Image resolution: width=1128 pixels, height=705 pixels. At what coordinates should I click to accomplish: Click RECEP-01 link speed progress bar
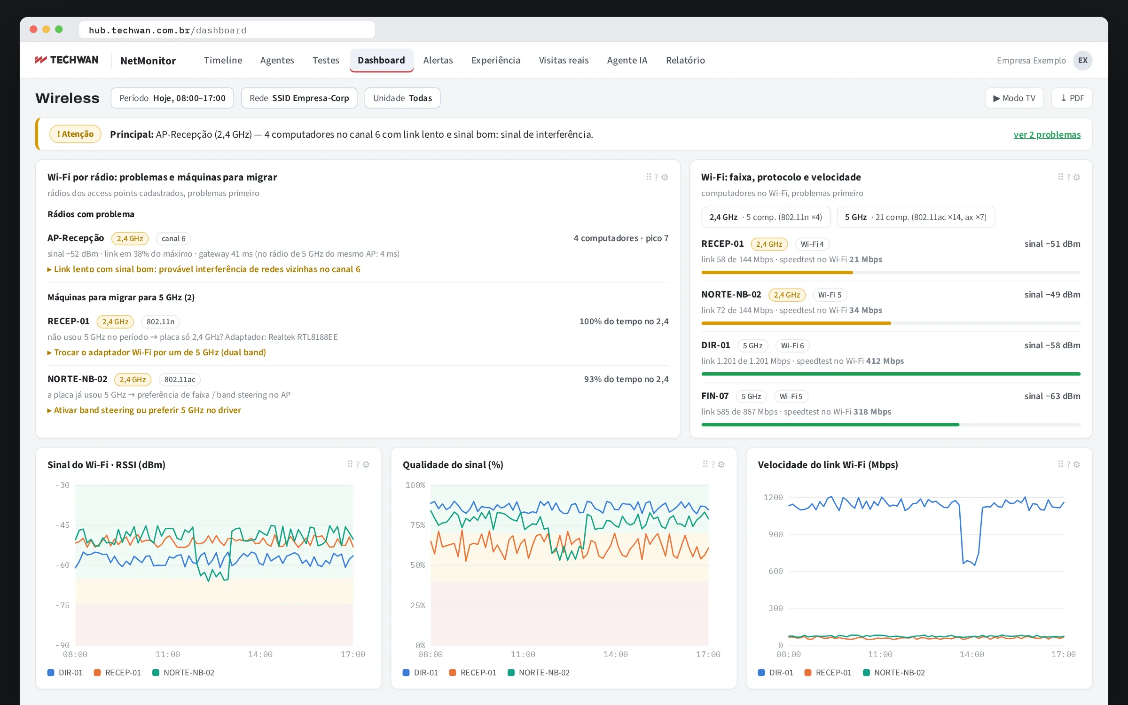(x=891, y=272)
